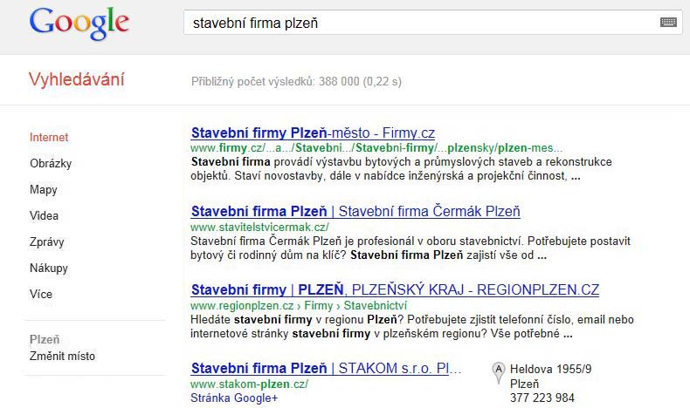The image size is (690, 408).
Task: Click the www.firmy.cz green URL text
Action: point(376,148)
